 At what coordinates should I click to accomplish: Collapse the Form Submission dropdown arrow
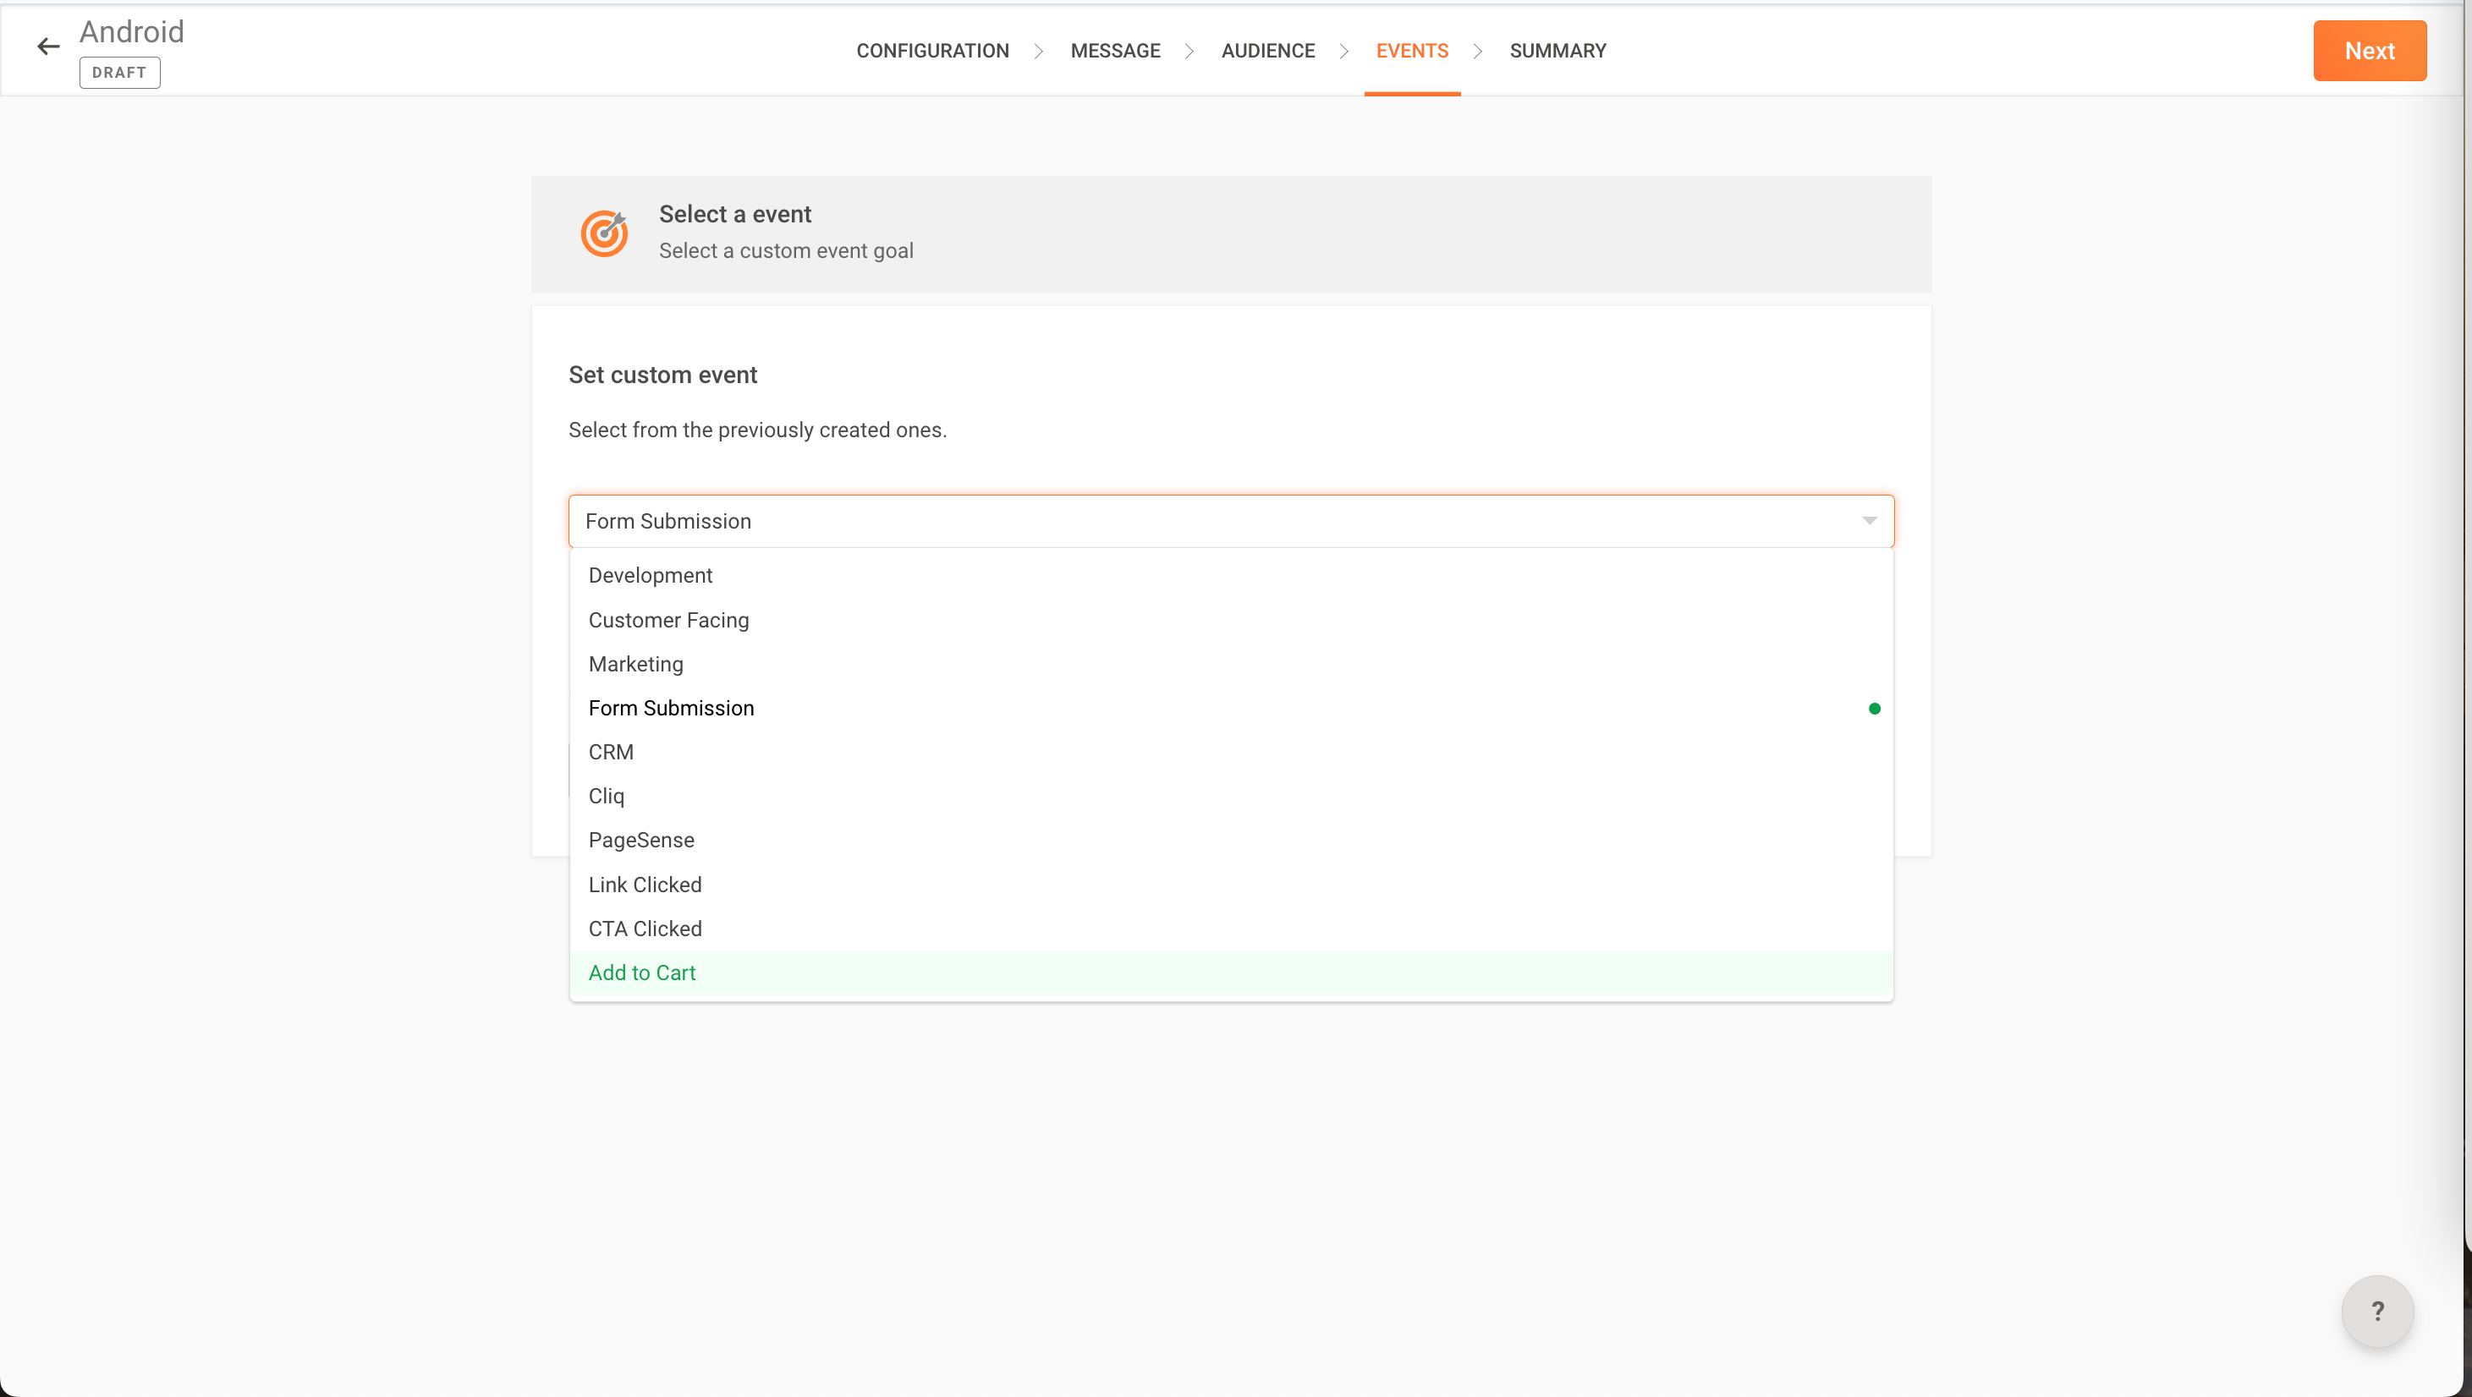click(x=1869, y=521)
